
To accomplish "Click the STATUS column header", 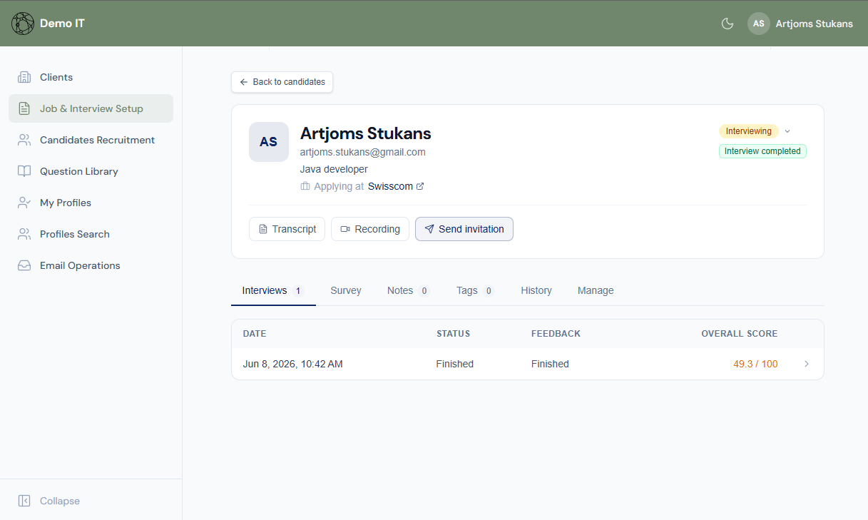I will coord(453,334).
